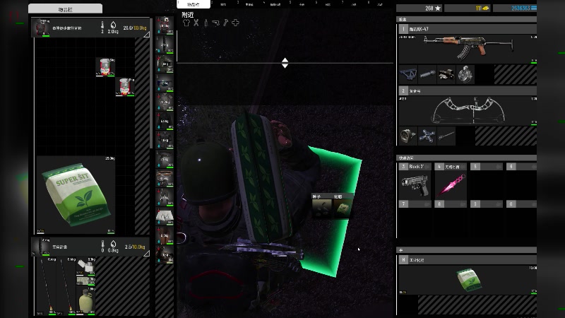Select the AK-47 drum magazine attachment

[465, 75]
